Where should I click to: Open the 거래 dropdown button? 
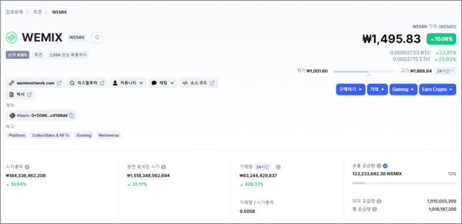tap(378, 89)
